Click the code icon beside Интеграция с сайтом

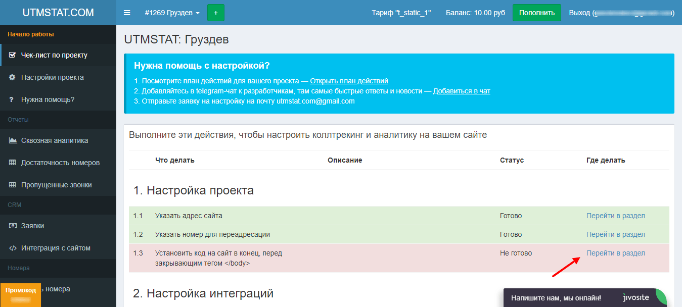click(x=13, y=248)
